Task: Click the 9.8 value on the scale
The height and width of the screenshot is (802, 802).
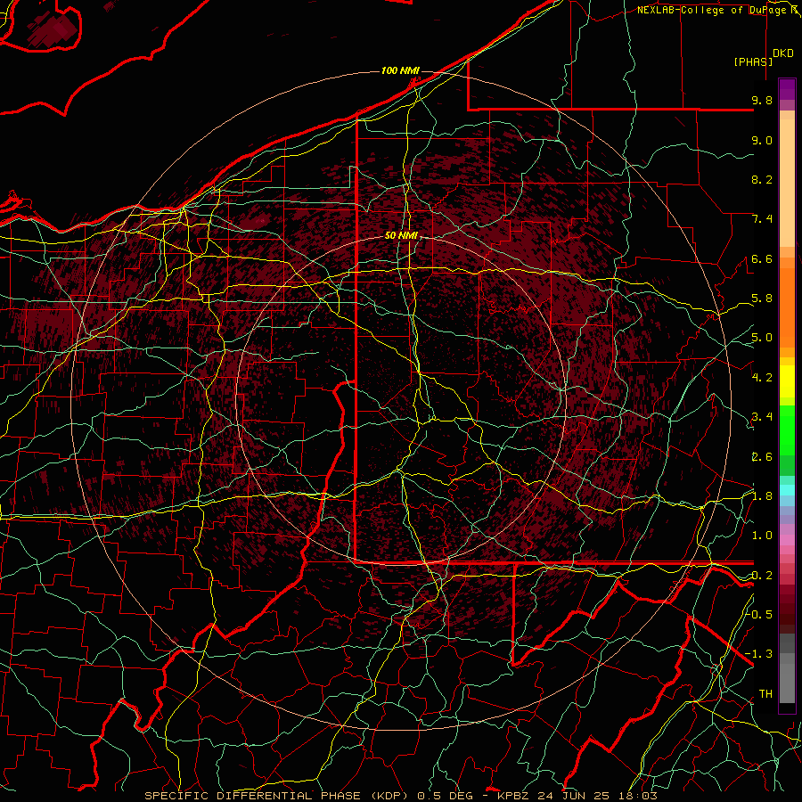Action: pos(762,100)
